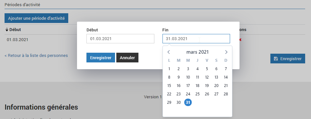Select day 24 in calendar
The image size is (311, 119).
(188, 94)
